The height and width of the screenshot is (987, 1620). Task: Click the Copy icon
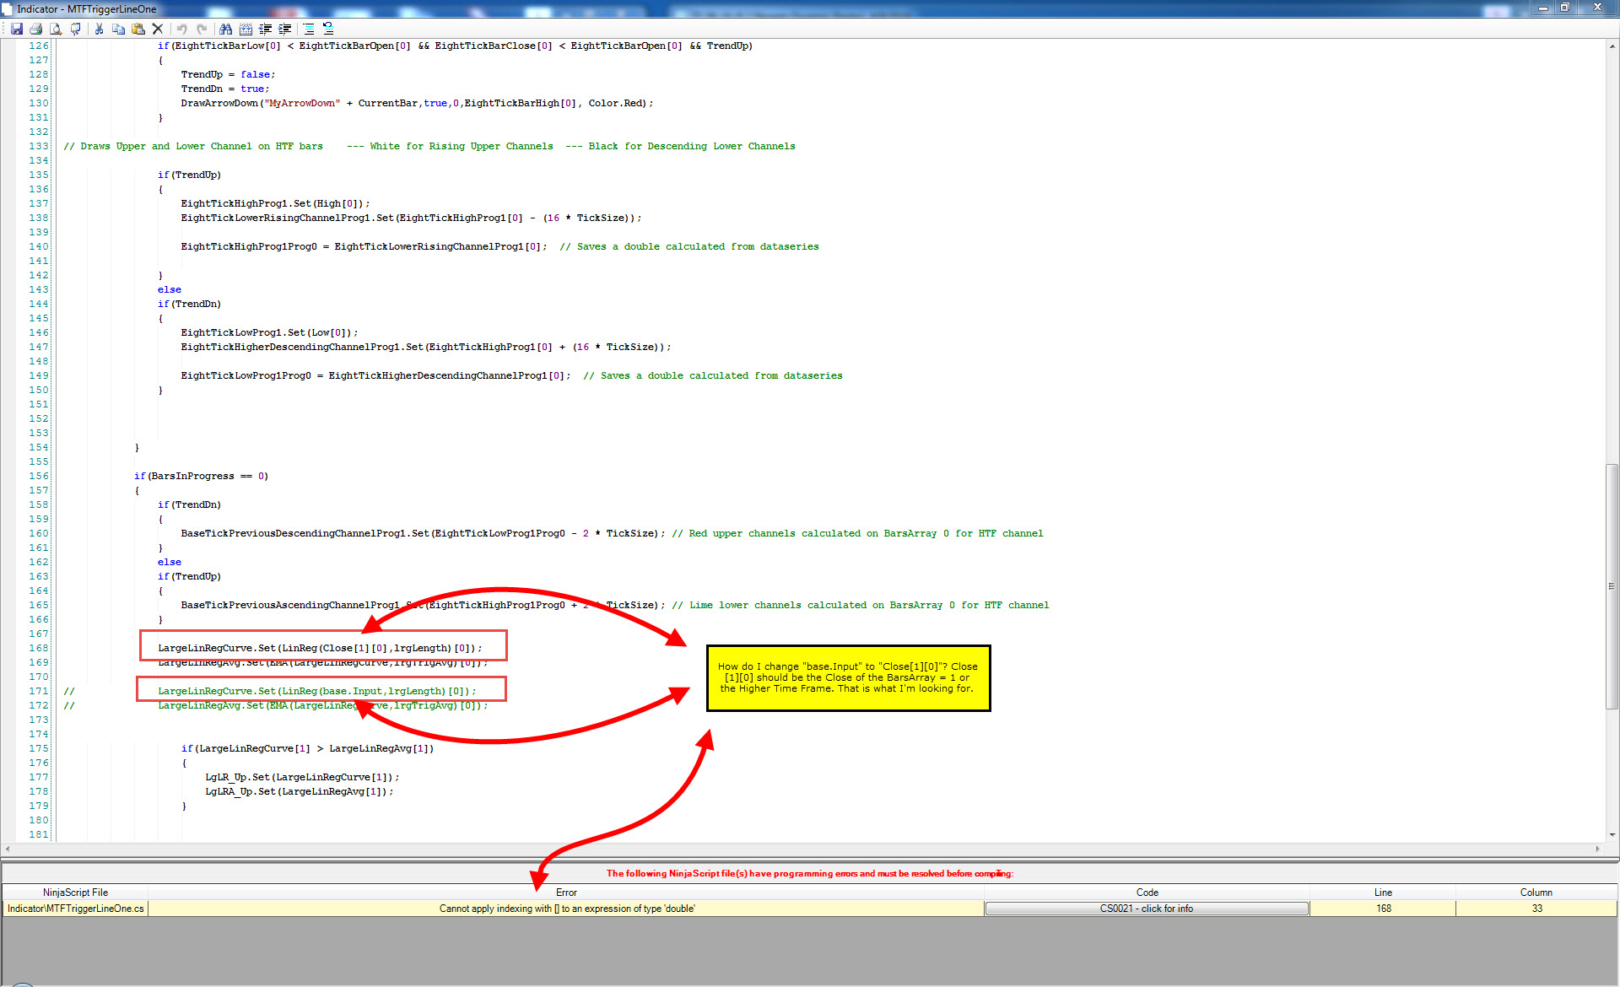(118, 29)
